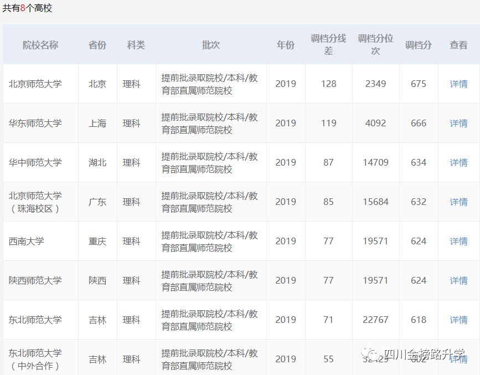The image size is (480, 375).
Task: Click 调档分 value 634
Action: click(418, 162)
